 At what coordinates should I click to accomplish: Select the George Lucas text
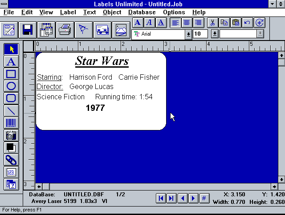(91, 87)
